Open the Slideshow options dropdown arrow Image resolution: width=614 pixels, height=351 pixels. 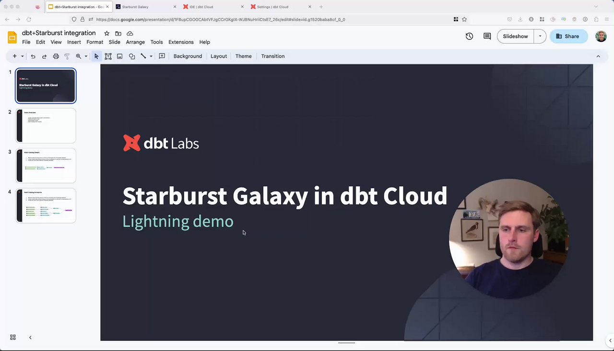click(540, 36)
